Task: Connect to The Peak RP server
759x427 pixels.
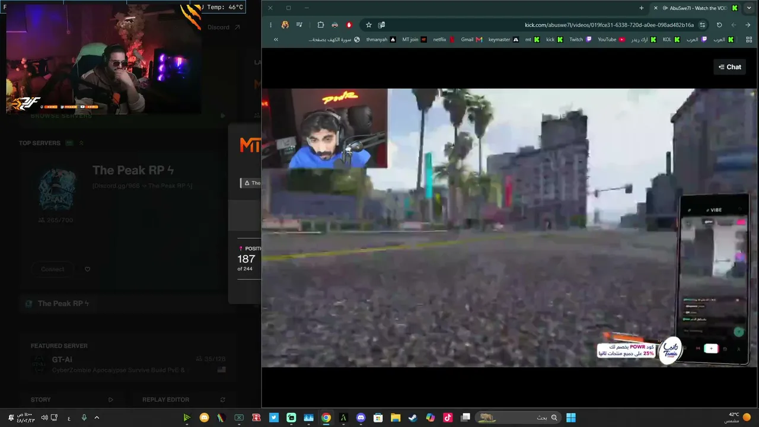Action: pos(53,269)
